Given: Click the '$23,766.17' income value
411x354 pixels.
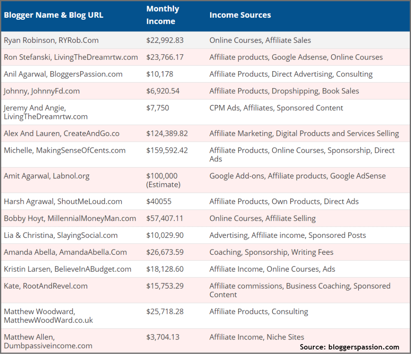Looking at the screenshot, I should point(165,57).
